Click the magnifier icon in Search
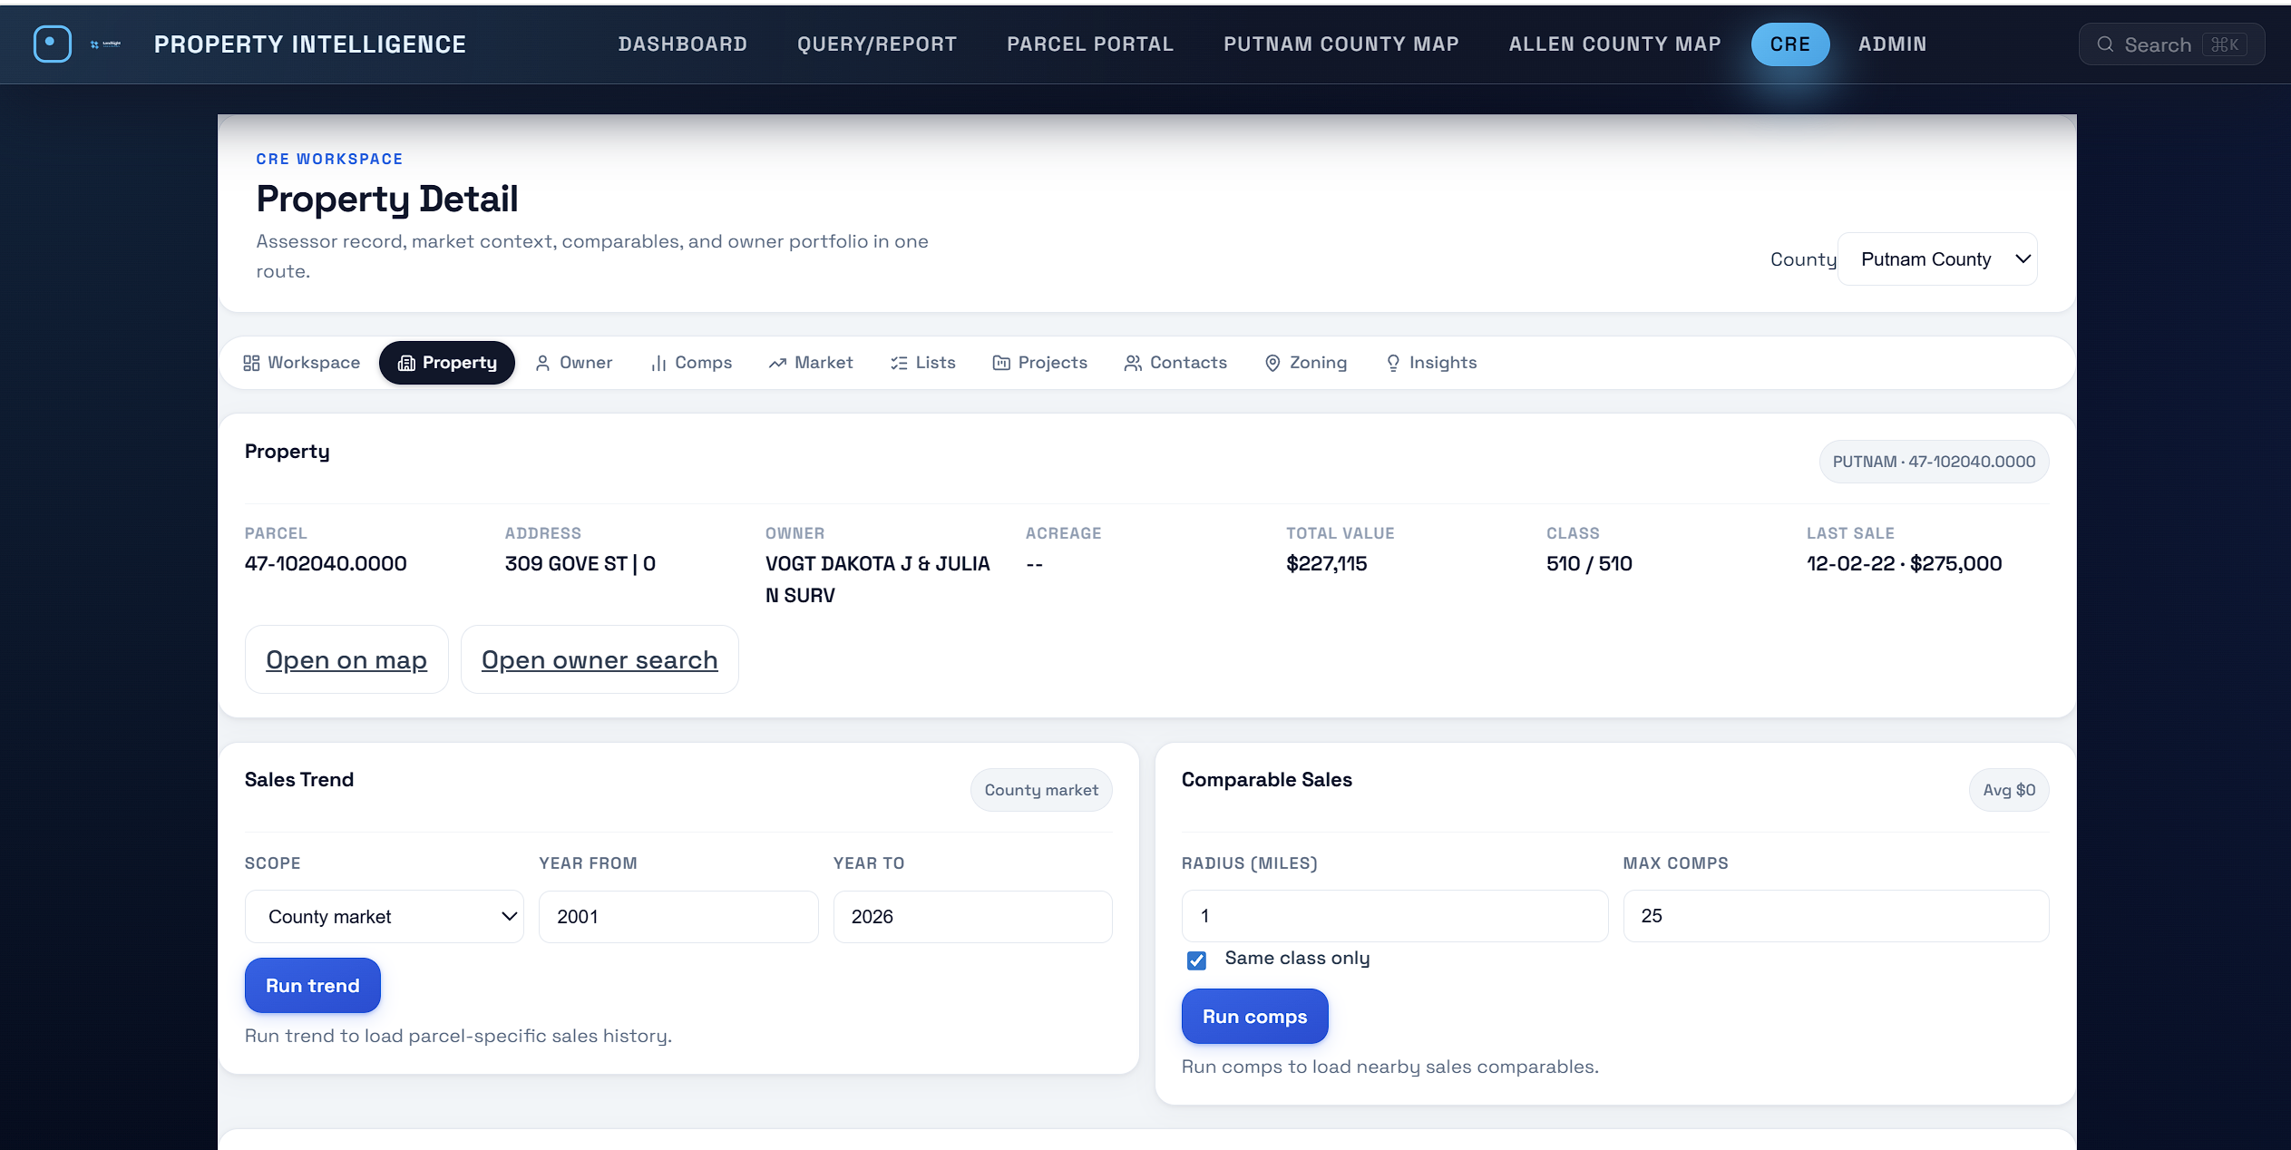The width and height of the screenshot is (2291, 1150). pyautogui.click(x=2105, y=44)
